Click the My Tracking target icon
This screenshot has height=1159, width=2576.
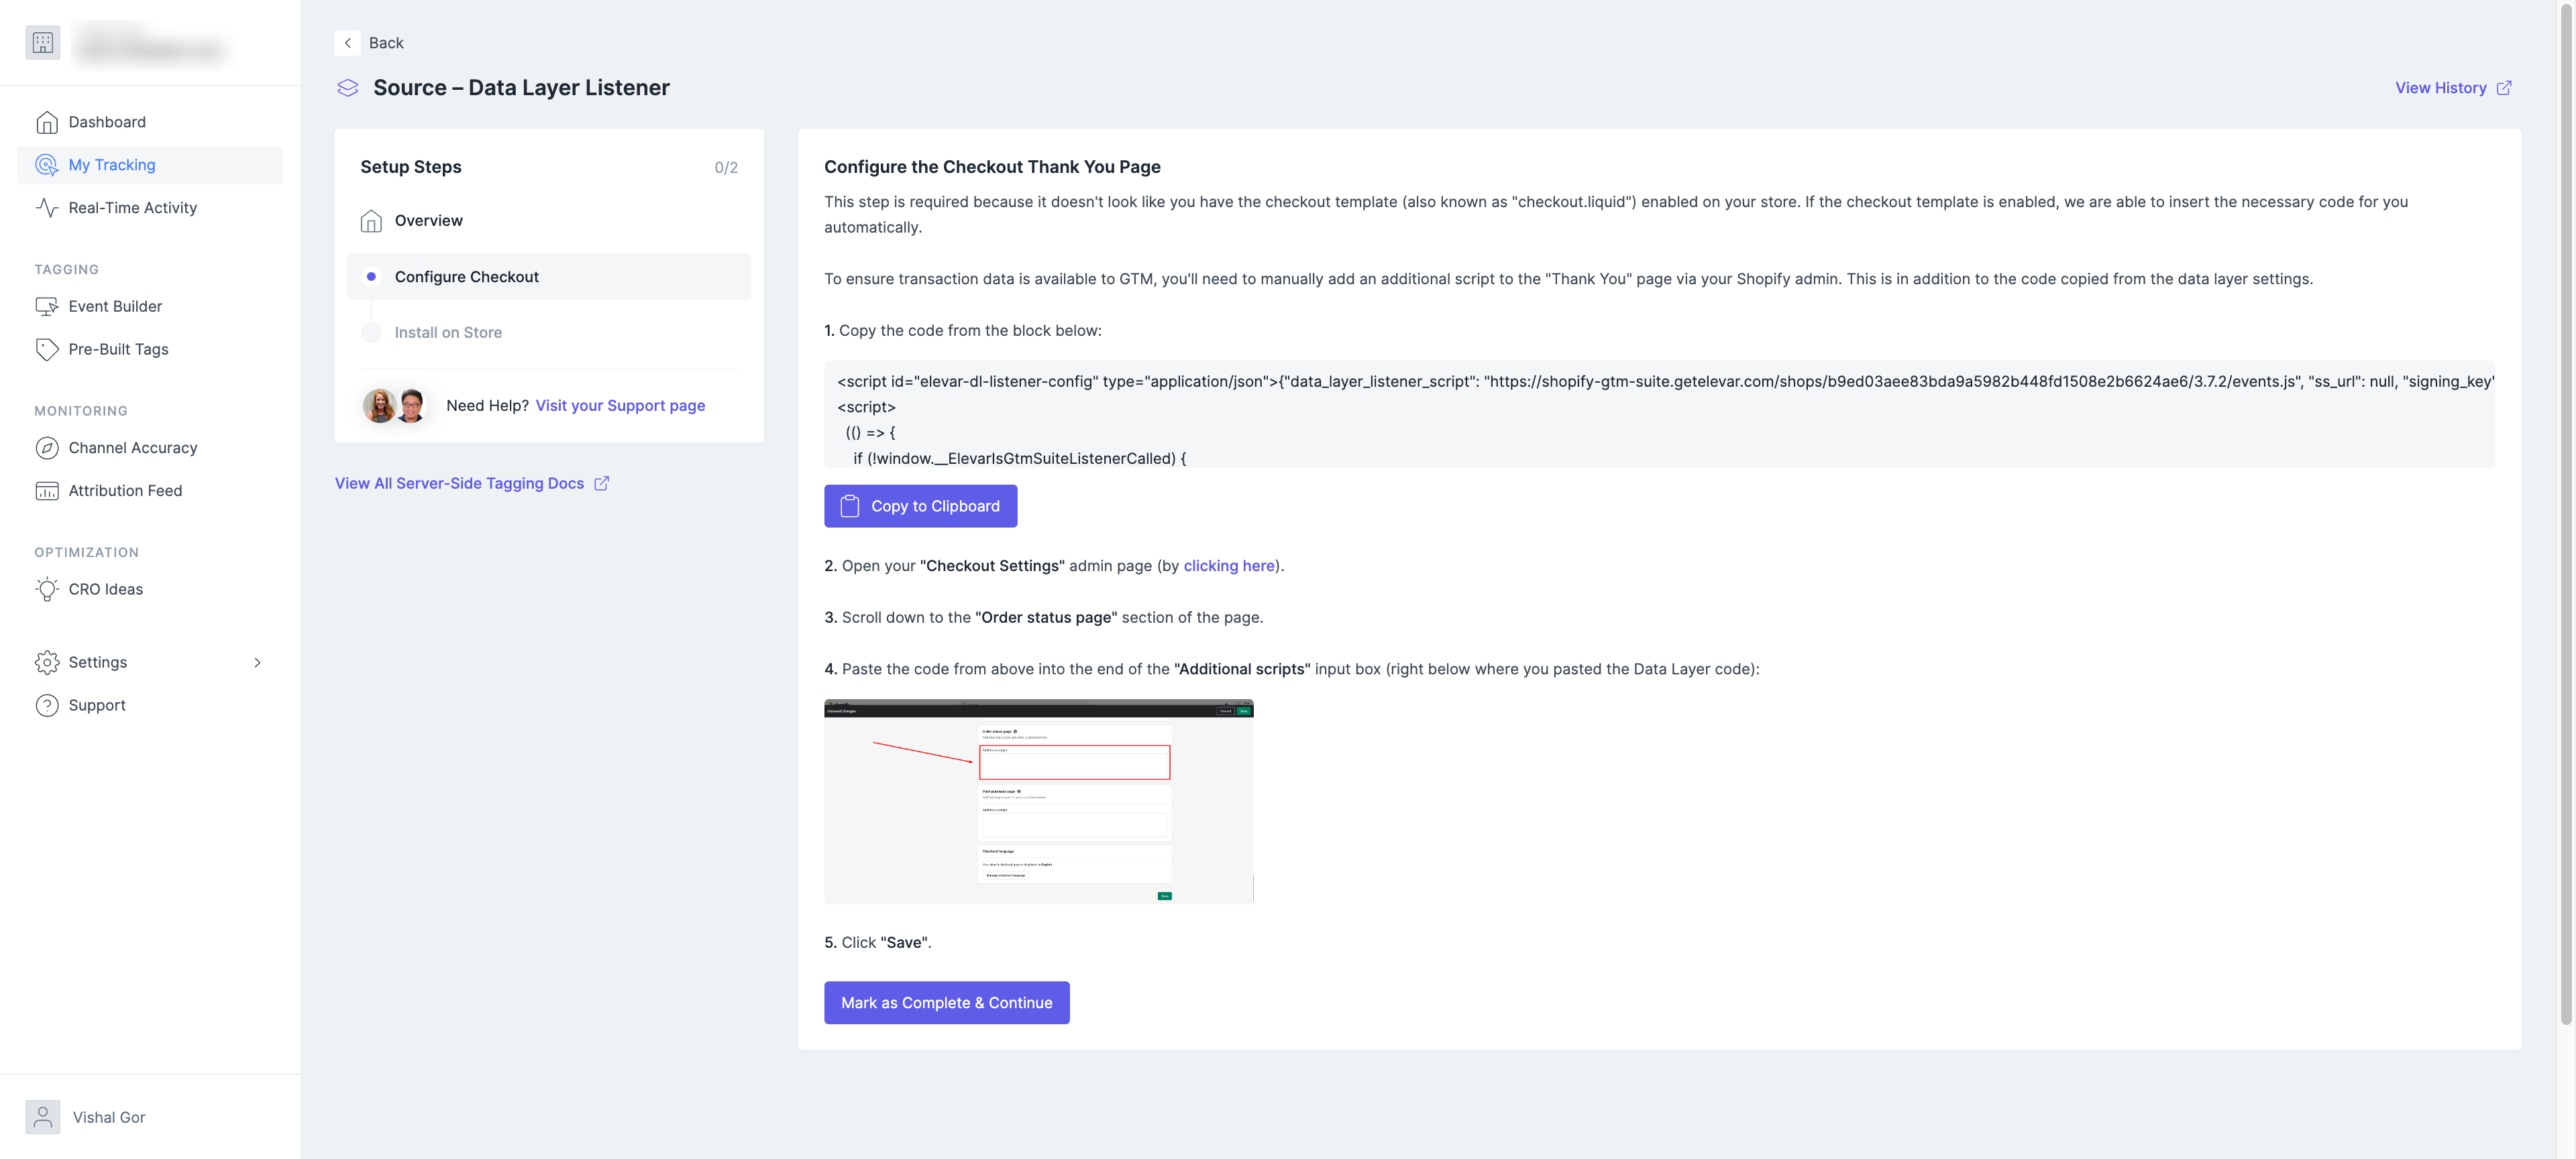pos(47,165)
